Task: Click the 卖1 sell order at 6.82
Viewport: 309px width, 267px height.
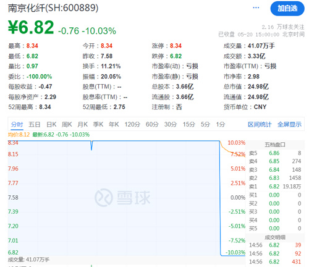Action: tap(275, 187)
